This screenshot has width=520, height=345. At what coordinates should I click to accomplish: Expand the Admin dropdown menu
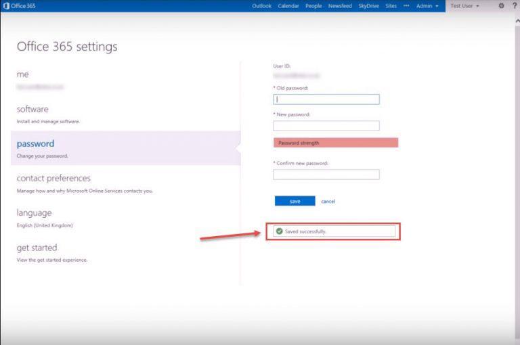click(427, 5)
